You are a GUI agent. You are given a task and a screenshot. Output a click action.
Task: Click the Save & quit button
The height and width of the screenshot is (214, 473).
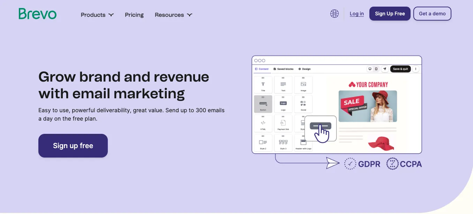pyautogui.click(x=400, y=69)
